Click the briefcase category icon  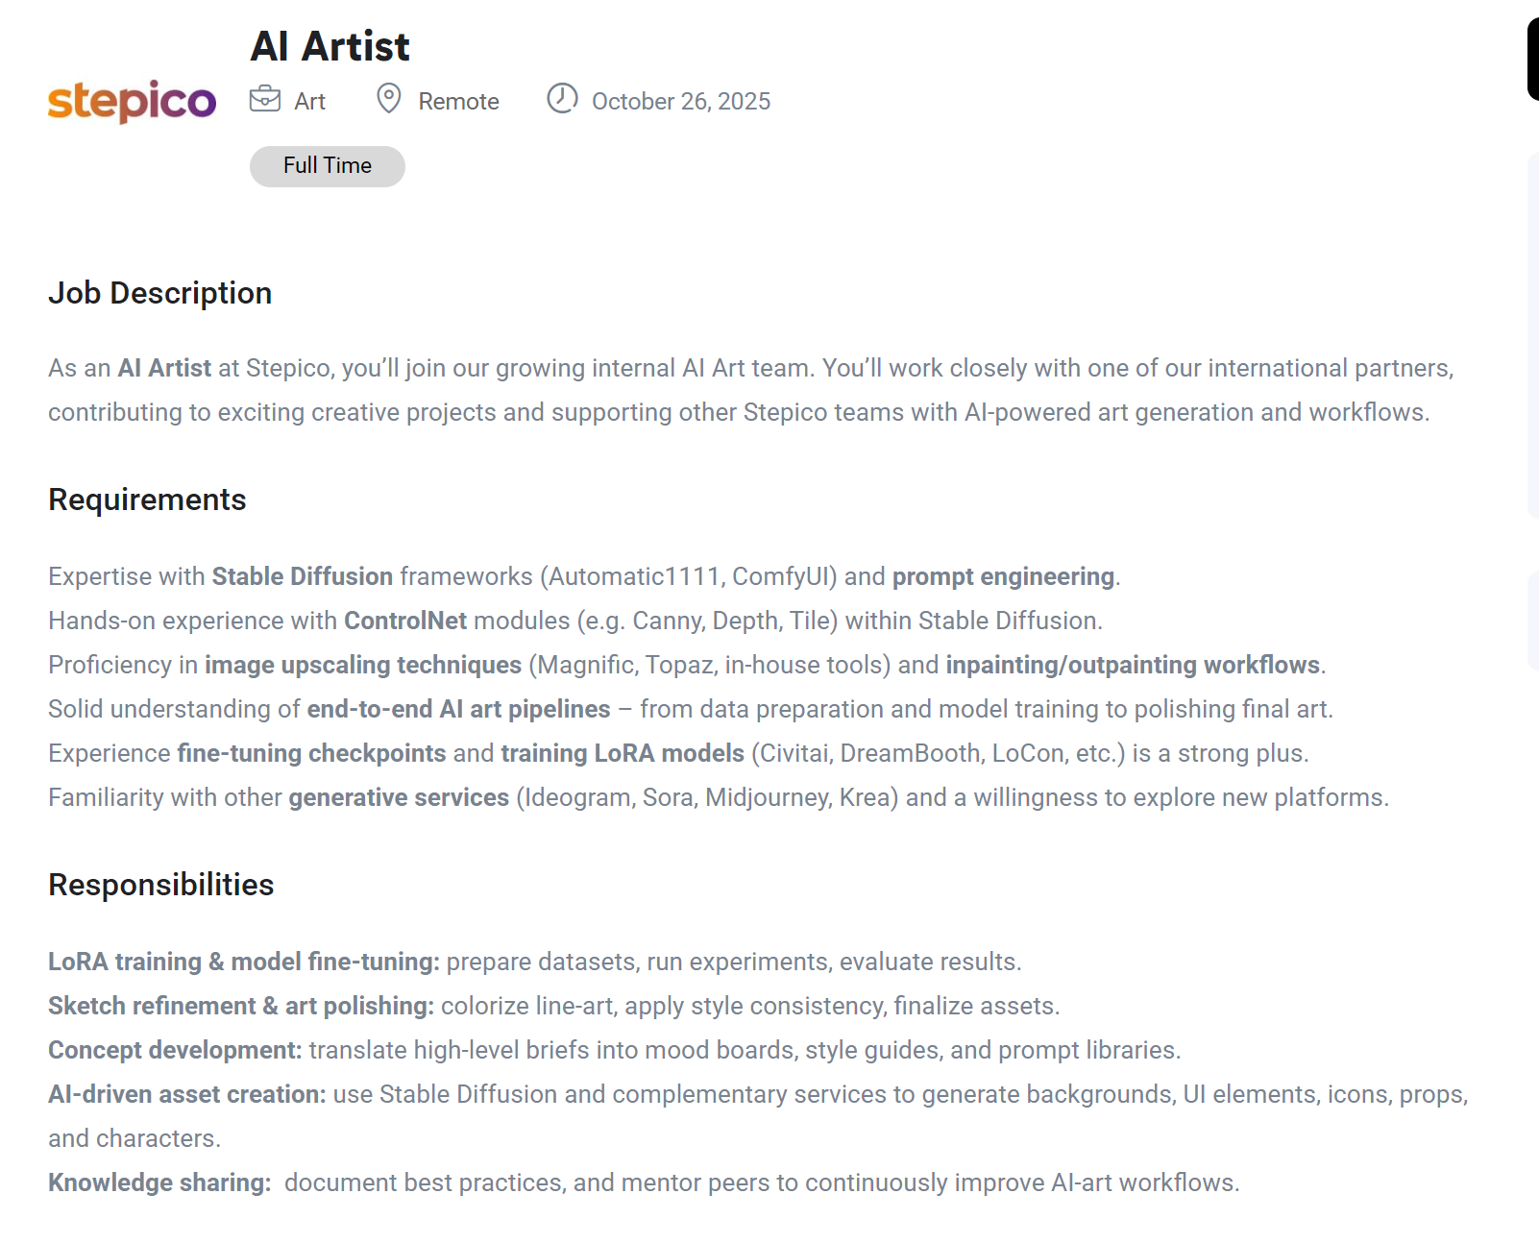coord(265,99)
